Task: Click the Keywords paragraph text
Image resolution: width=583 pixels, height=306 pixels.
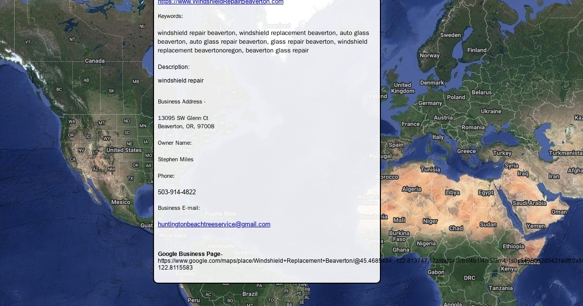Action: (x=263, y=42)
